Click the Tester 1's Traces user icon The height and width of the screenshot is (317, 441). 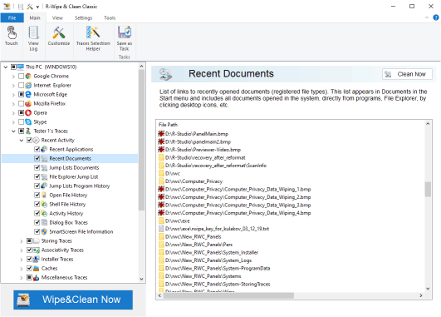click(x=28, y=131)
